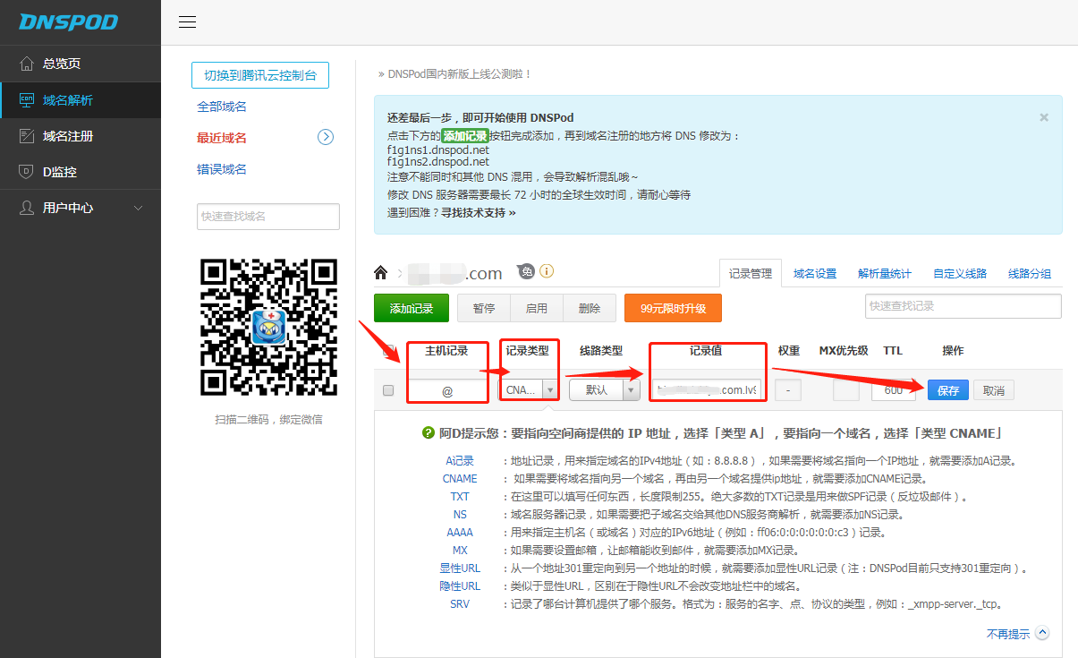This screenshot has height=658, width=1078.
Task: Open the record type CNAME dropdown
Action: pos(529,390)
